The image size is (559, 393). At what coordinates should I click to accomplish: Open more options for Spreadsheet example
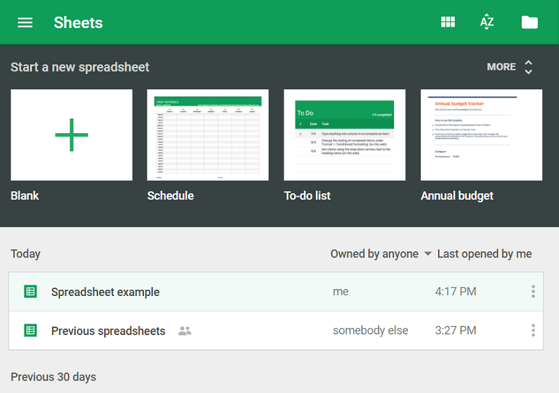(x=533, y=292)
